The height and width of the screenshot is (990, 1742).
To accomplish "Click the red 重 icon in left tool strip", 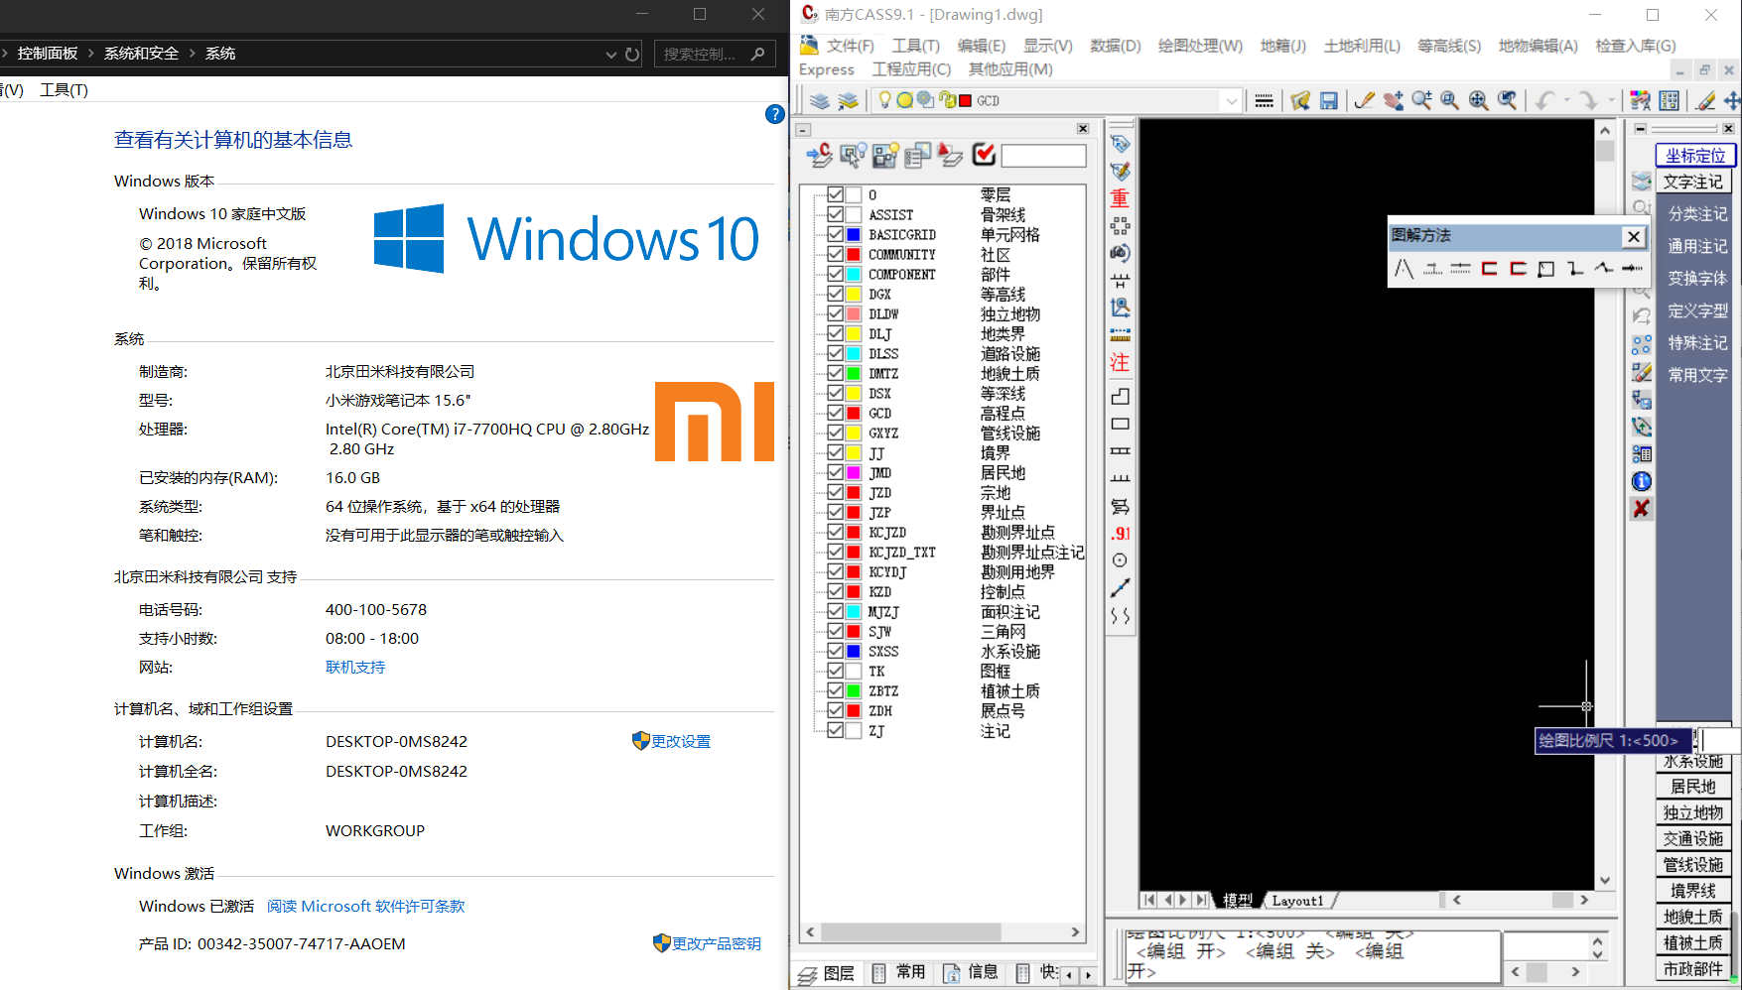I will pyautogui.click(x=1120, y=198).
